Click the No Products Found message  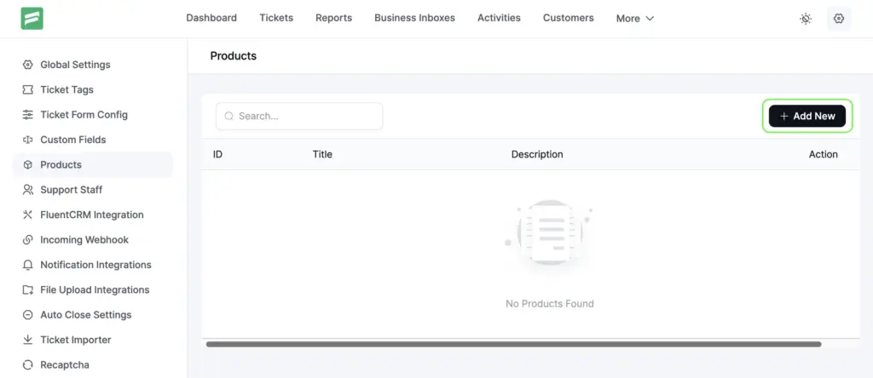click(550, 304)
